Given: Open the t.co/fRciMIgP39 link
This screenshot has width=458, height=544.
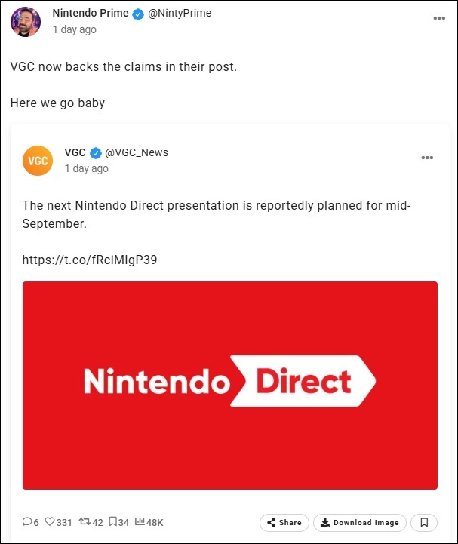Looking at the screenshot, I should click(90, 260).
